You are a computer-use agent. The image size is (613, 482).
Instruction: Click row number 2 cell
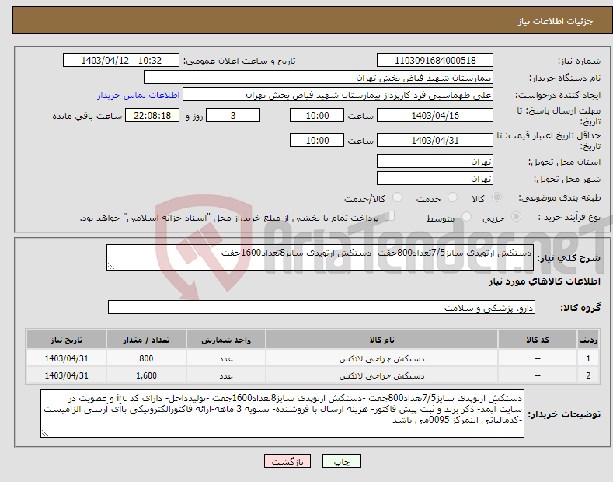pyautogui.click(x=588, y=375)
